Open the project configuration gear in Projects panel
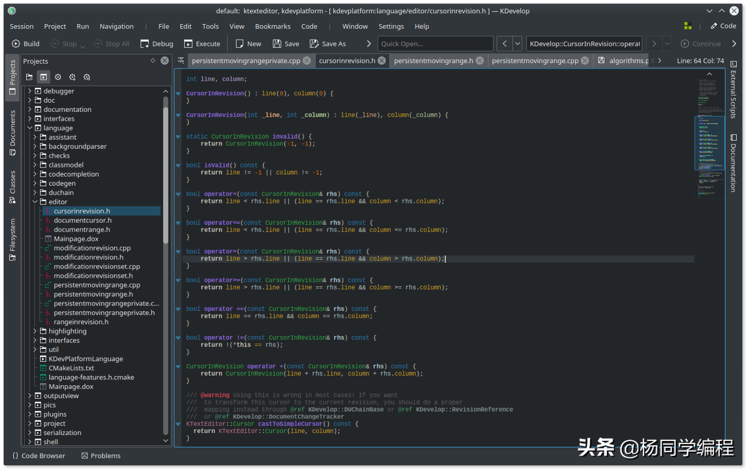The width and height of the screenshot is (749, 472). (x=58, y=77)
